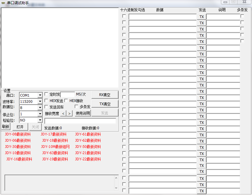Open the stop bits dropdown showing 1
Image resolution: width=252 pixels, height=195 pixels.
40,114
